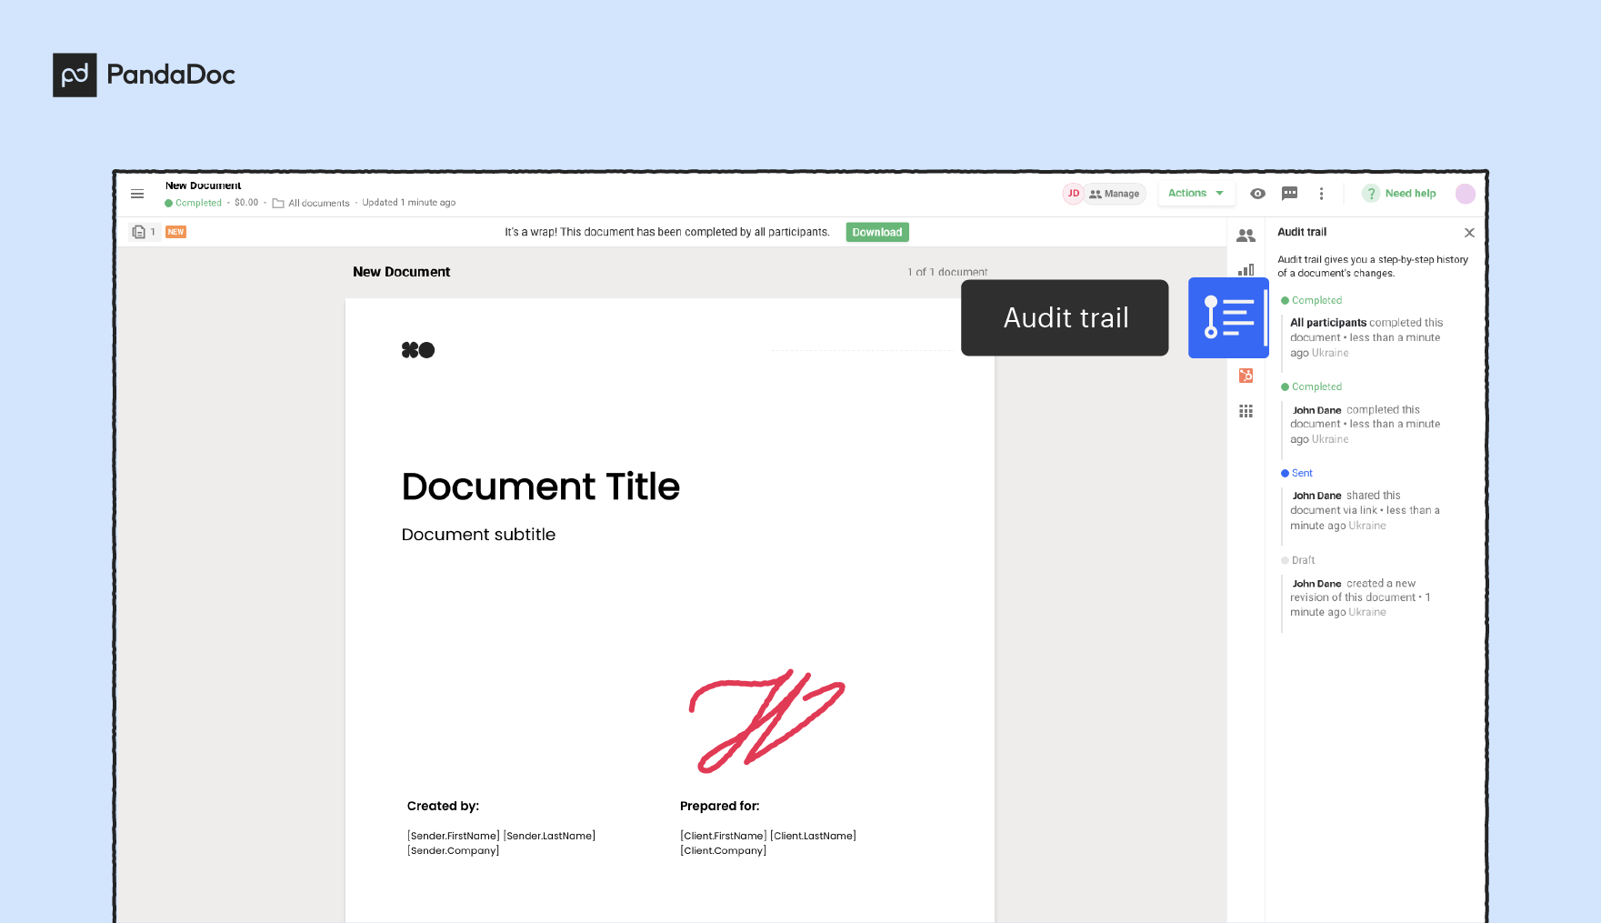Open the Participants panel icon
Screen dimensions: 1601x923
[1246, 235]
